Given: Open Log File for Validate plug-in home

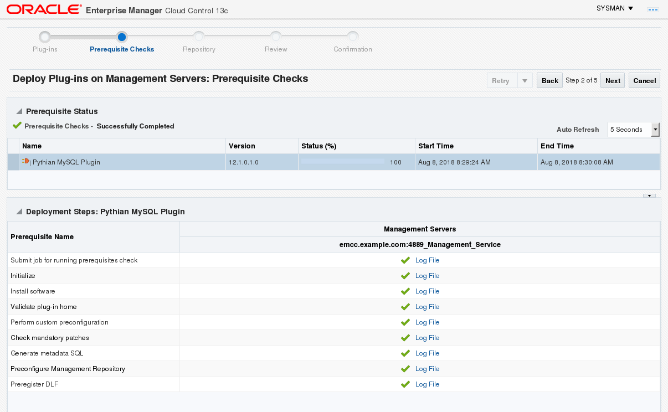Looking at the screenshot, I should (x=427, y=307).
